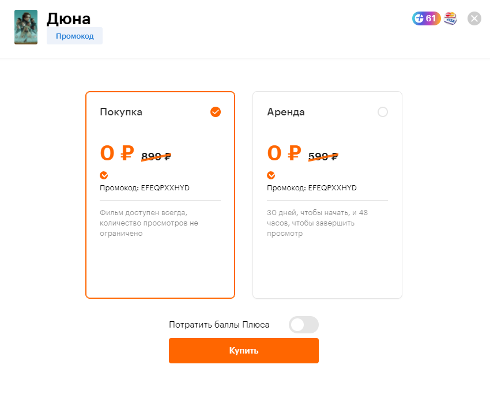
Task: Click the bank card payment icon
Action: click(450, 18)
